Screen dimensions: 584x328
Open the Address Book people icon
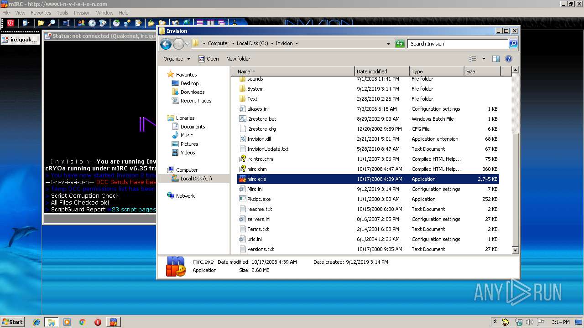click(81, 23)
